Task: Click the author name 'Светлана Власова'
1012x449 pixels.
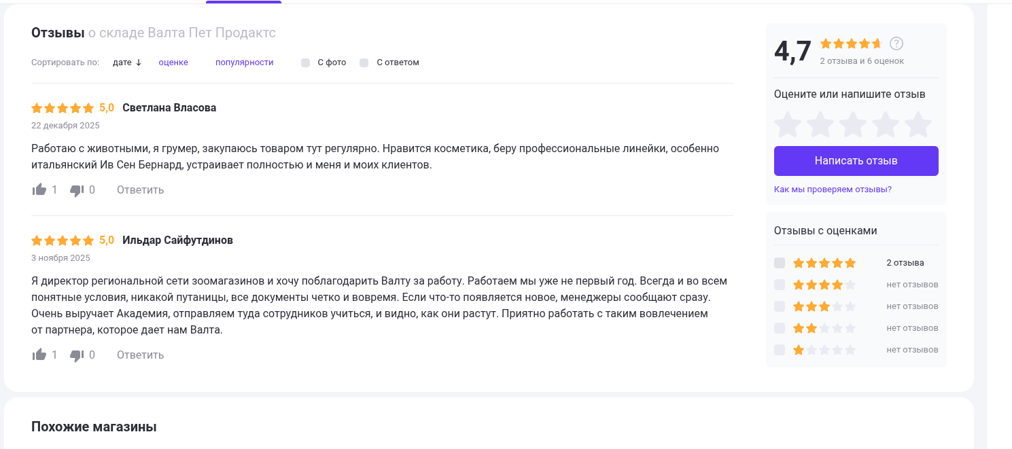Action: click(169, 108)
